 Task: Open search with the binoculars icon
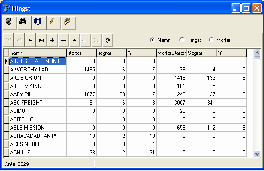[x=24, y=23]
